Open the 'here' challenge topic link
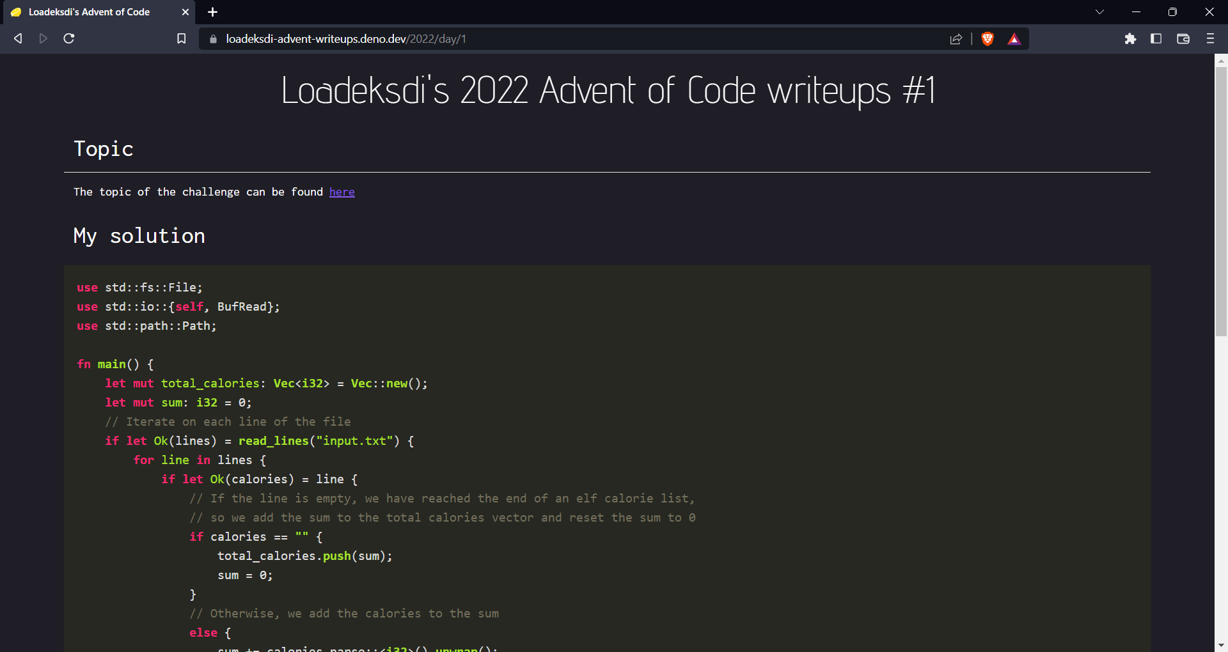 coord(342,192)
